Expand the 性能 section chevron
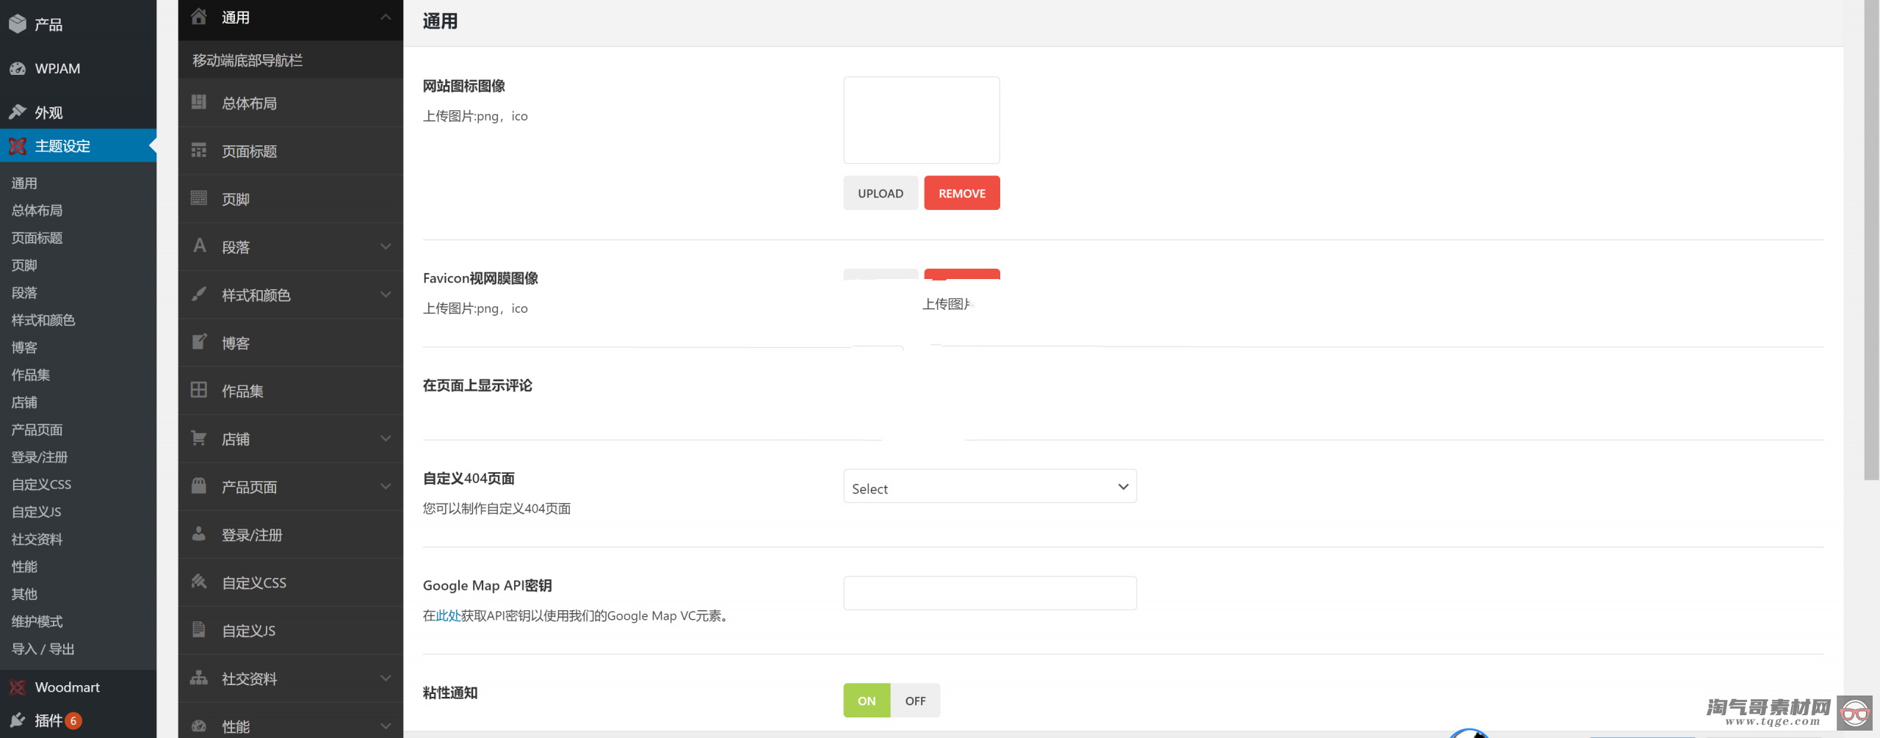 click(386, 726)
